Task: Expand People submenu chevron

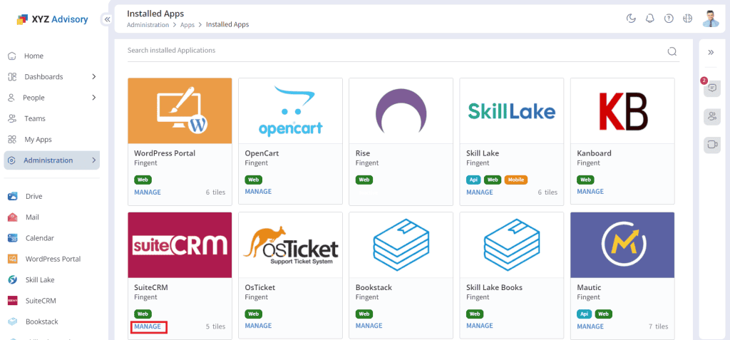Action: [x=93, y=98]
